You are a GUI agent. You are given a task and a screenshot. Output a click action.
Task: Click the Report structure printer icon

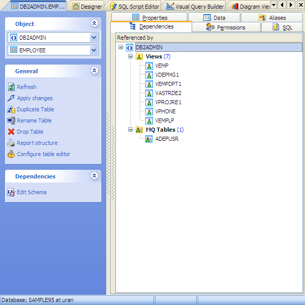pyautogui.click(x=11, y=143)
